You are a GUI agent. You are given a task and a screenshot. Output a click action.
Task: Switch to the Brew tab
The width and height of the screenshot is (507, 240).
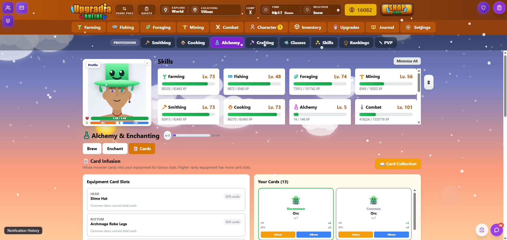point(92,149)
